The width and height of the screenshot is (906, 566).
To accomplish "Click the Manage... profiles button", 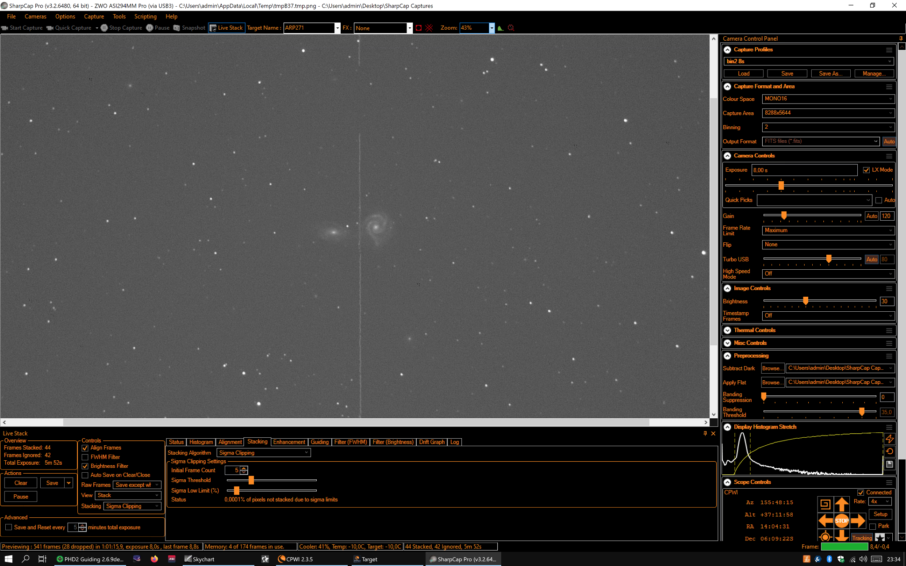I will [874, 74].
